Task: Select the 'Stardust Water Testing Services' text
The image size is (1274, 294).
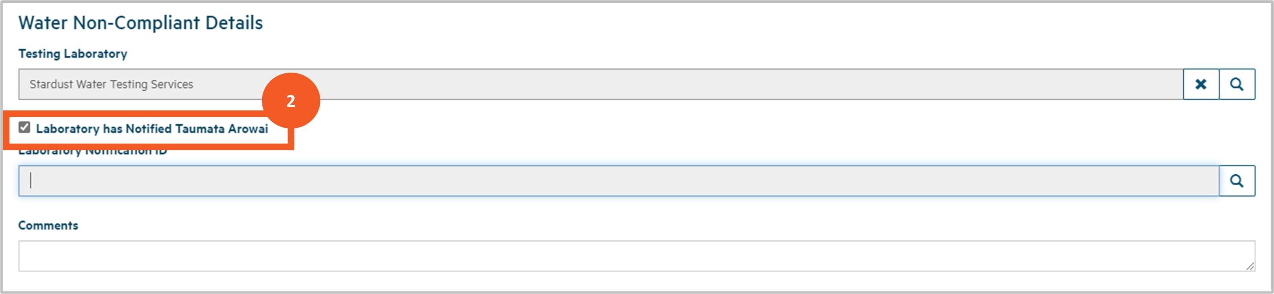Action: click(111, 84)
